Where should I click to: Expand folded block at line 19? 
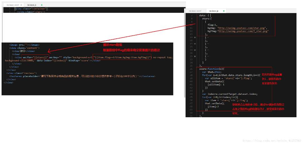coord(195,44)
